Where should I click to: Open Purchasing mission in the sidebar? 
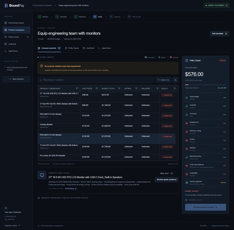(16, 23)
